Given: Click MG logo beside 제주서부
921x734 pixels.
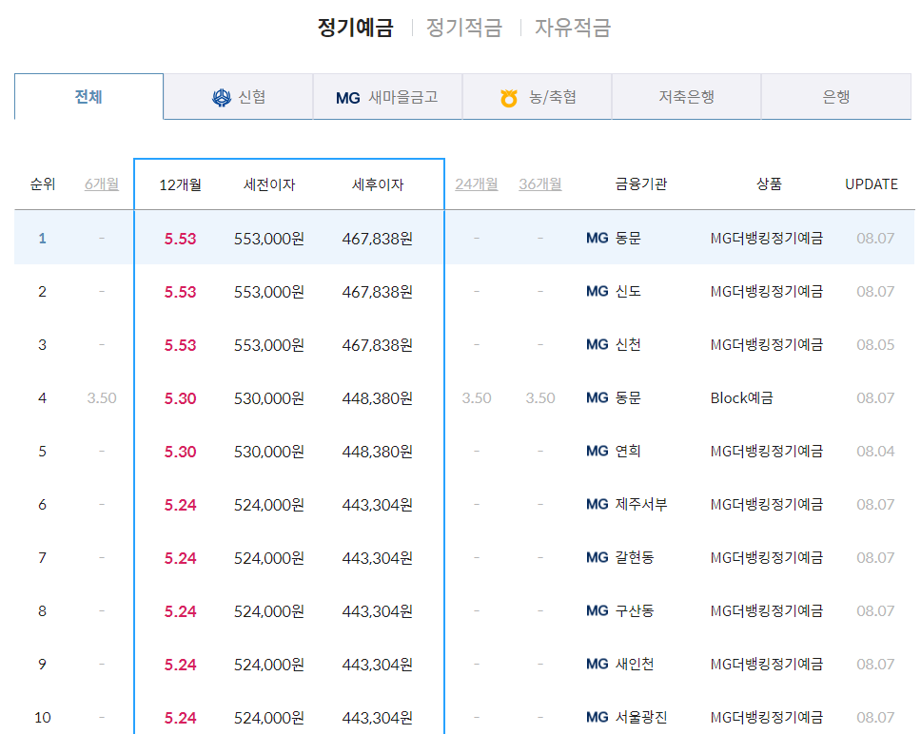Looking at the screenshot, I should click(598, 505).
